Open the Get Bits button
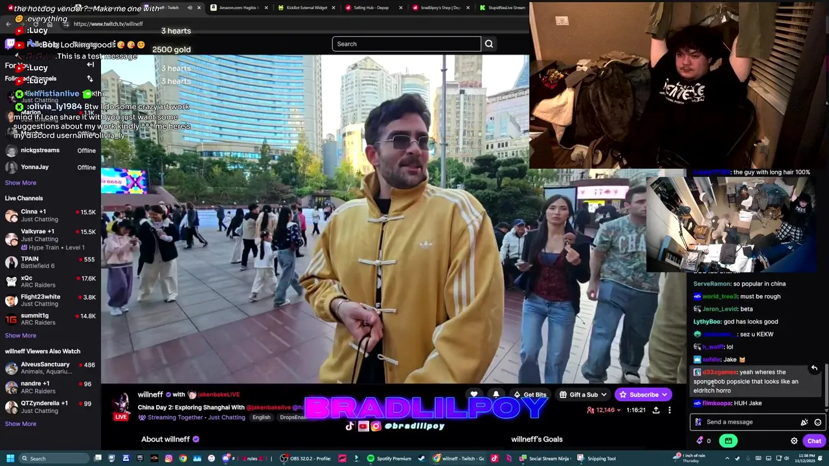The height and width of the screenshot is (466, 829). click(530, 394)
